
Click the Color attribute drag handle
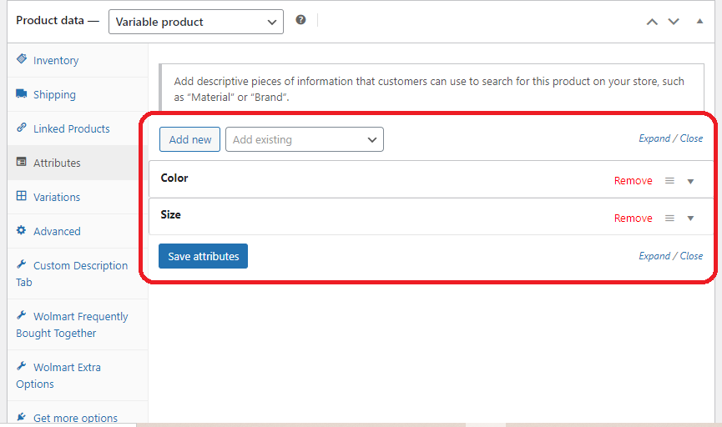tap(669, 181)
